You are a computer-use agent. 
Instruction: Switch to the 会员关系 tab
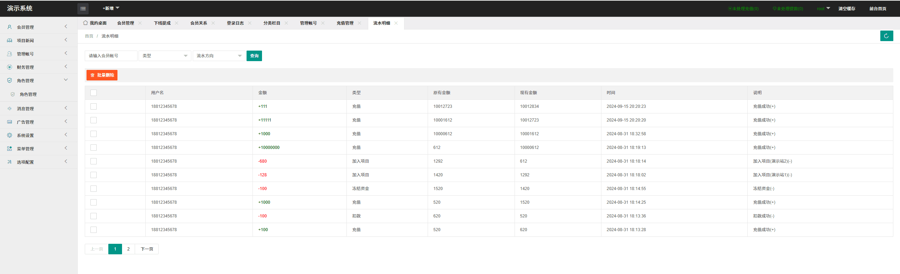pyautogui.click(x=199, y=23)
